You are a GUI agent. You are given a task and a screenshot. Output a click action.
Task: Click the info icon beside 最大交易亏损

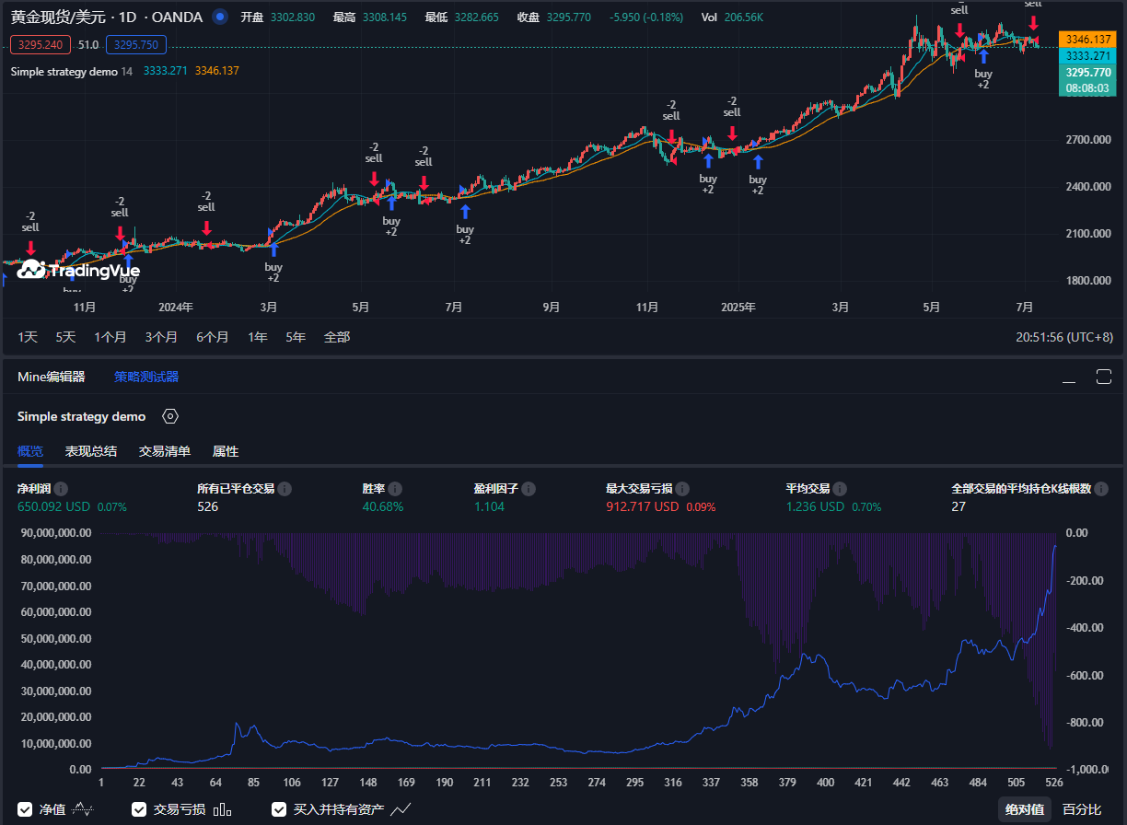pos(682,489)
